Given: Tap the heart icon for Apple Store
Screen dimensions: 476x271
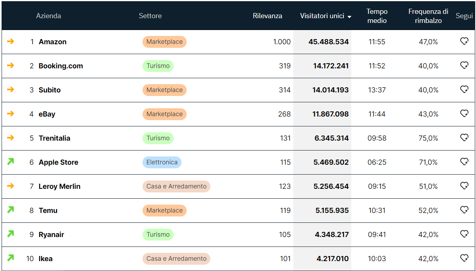Looking at the screenshot, I should tap(464, 162).
